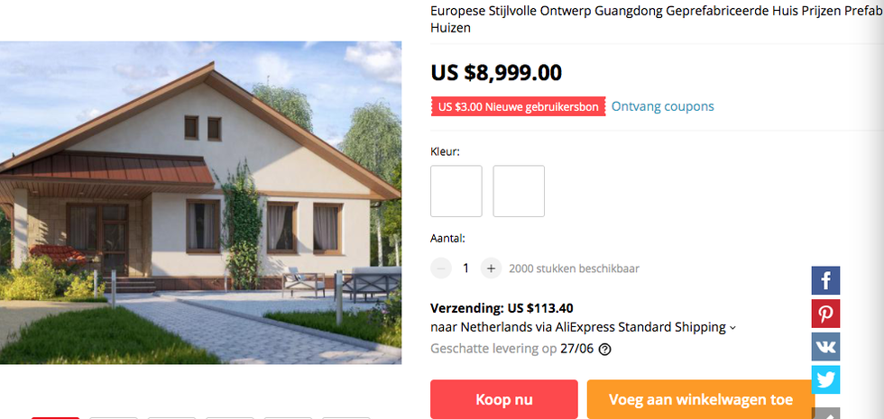Open the main house product image
The image size is (884, 419).
coord(200,203)
